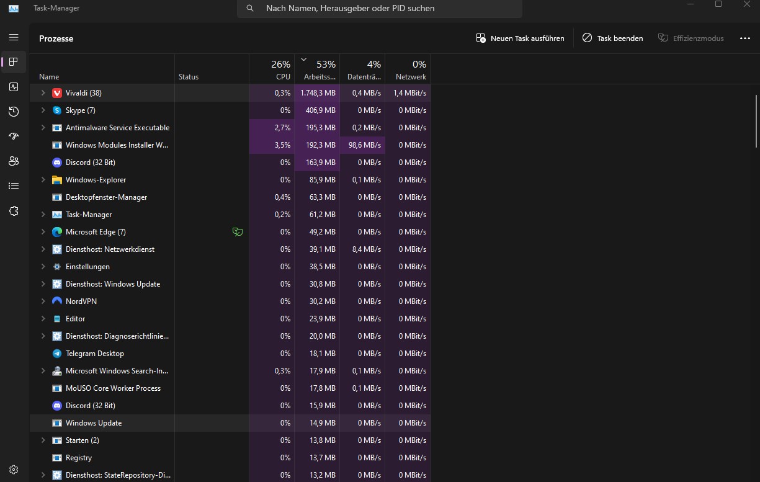
Task: Expand the Skype (7) process group
Action: pyautogui.click(x=43, y=110)
